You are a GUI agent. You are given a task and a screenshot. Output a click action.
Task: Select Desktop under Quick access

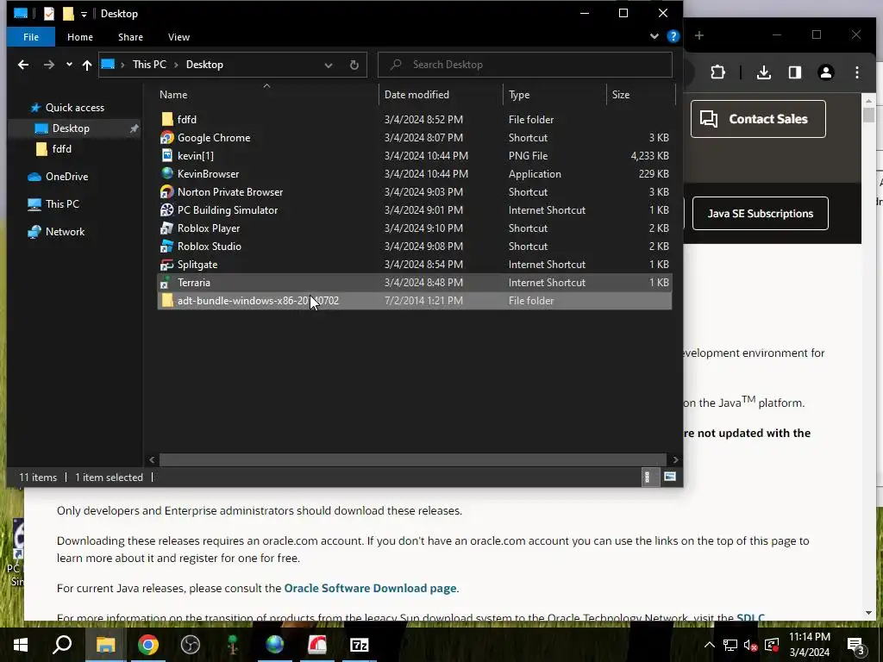(x=71, y=128)
